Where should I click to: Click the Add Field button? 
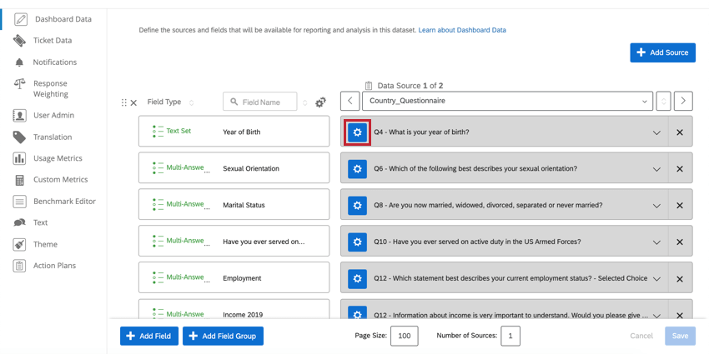tap(149, 336)
